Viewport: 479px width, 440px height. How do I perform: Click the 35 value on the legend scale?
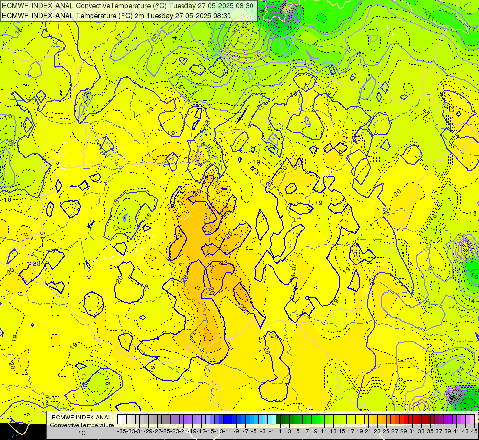[x=430, y=431]
